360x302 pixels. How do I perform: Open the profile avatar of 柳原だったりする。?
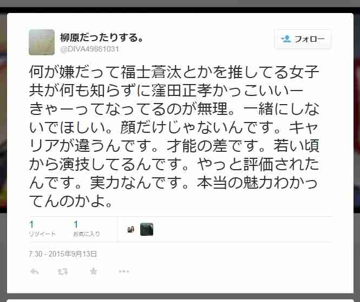[x=42, y=42]
